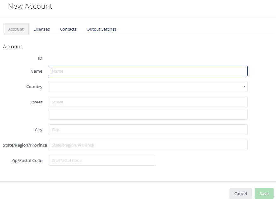Click the second Street address line
The width and height of the screenshot is (276, 201).
(148, 114)
